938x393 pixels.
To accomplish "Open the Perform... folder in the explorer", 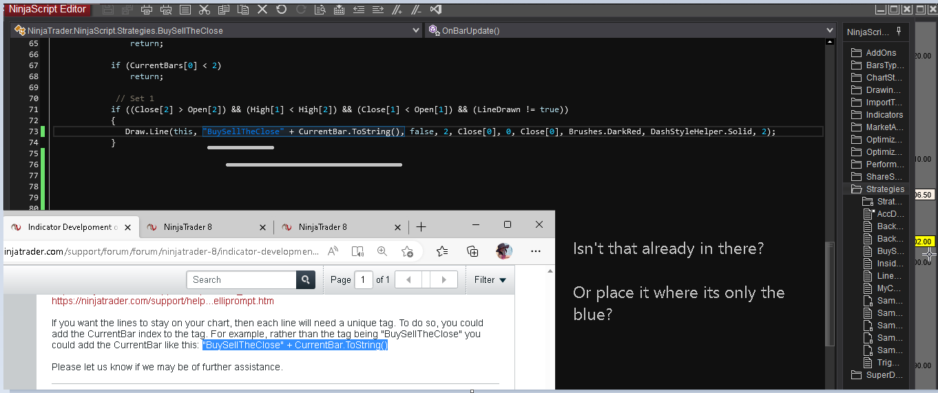I will 877,164.
